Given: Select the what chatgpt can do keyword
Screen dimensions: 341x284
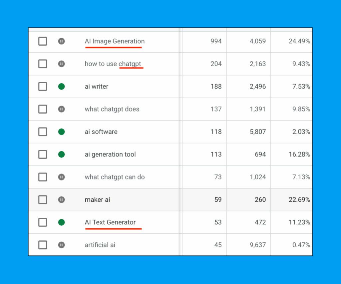Looking at the screenshot, I should pos(115,177).
